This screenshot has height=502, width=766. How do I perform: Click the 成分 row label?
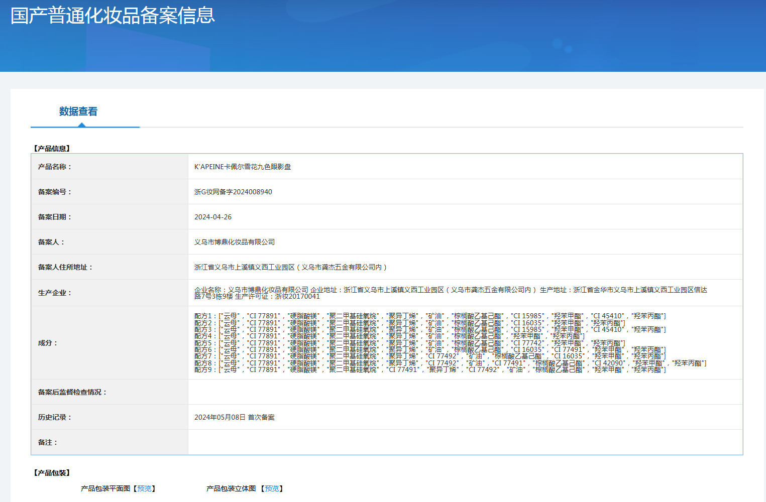[48, 343]
